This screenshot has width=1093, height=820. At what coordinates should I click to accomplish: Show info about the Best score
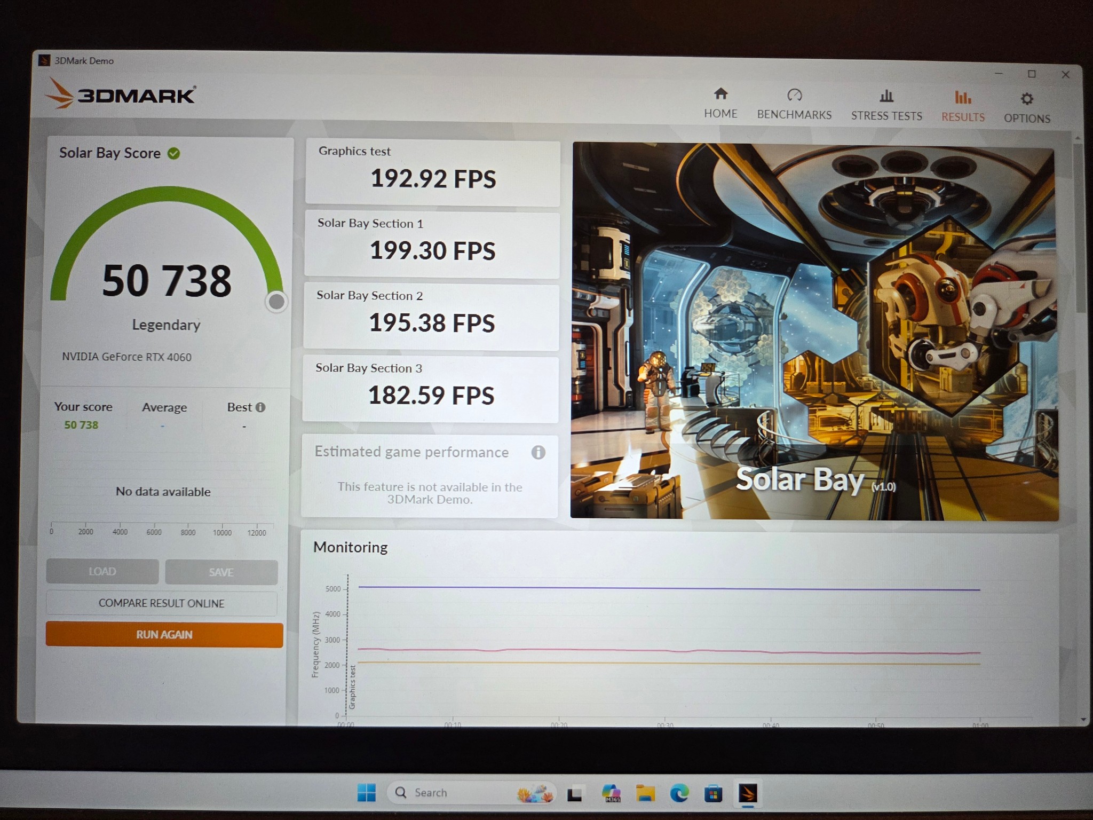click(x=260, y=407)
